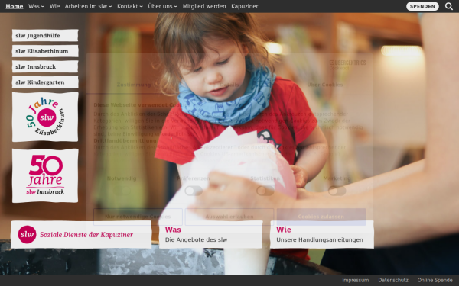Open slw Jugendhilfe link
This screenshot has height=286, width=459.
(45, 35)
